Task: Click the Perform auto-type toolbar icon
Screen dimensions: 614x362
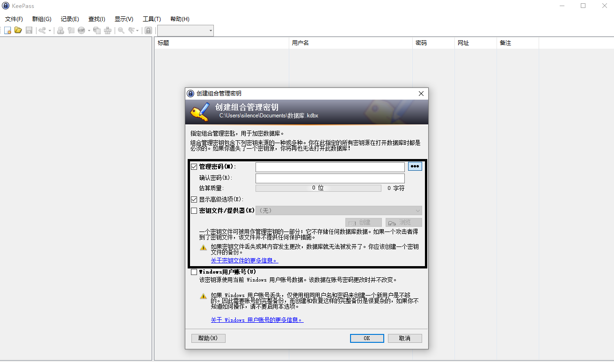Action: [x=108, y=30]
